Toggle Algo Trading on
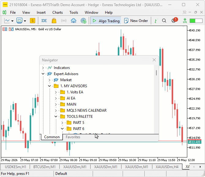The height and width of the screenshot is (177, 205). [x=106, y=21]
